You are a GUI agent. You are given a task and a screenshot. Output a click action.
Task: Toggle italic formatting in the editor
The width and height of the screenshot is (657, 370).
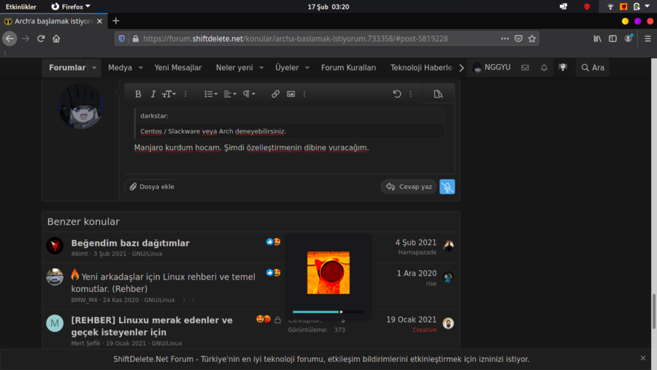click(153, 94)
